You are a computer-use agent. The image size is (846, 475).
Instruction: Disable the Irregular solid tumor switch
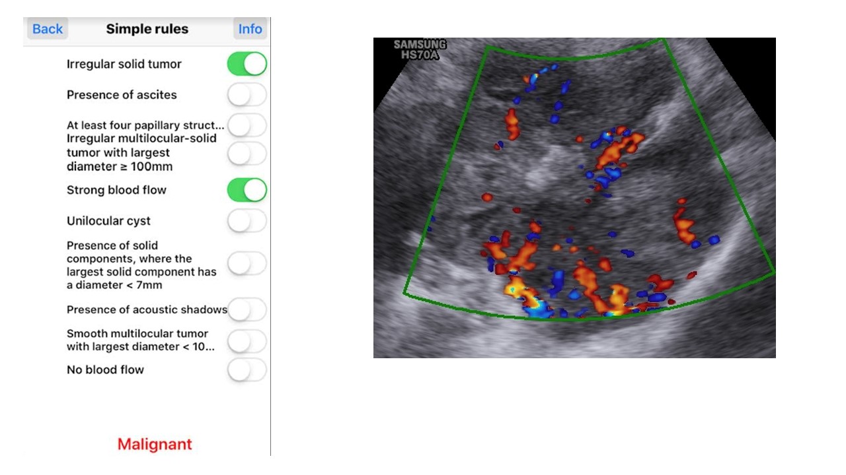pos(247,64)
